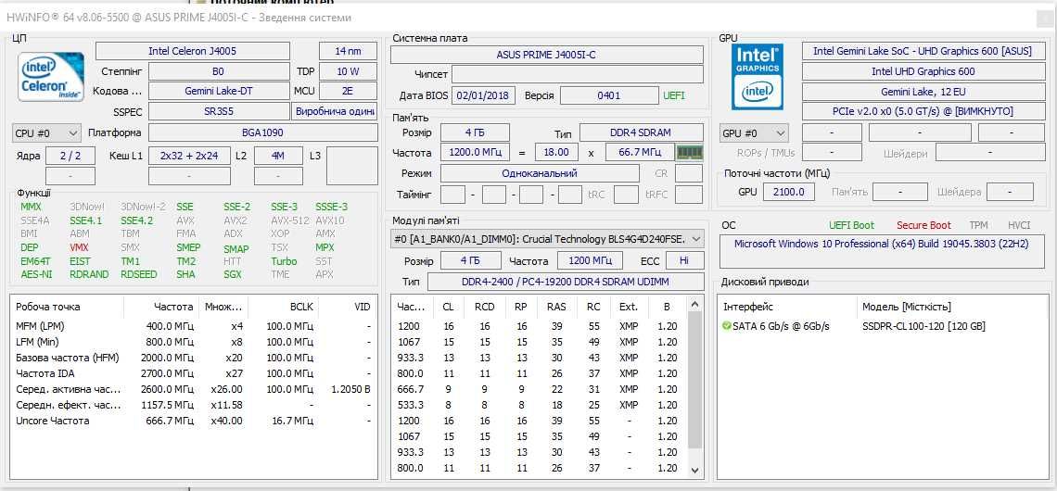
Task: Click the green check icon beside SATA 6 Gb/s
Action: tap(726, 326)
